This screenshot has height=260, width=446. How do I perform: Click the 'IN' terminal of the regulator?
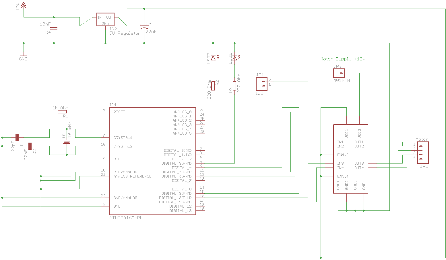[100, 17]
